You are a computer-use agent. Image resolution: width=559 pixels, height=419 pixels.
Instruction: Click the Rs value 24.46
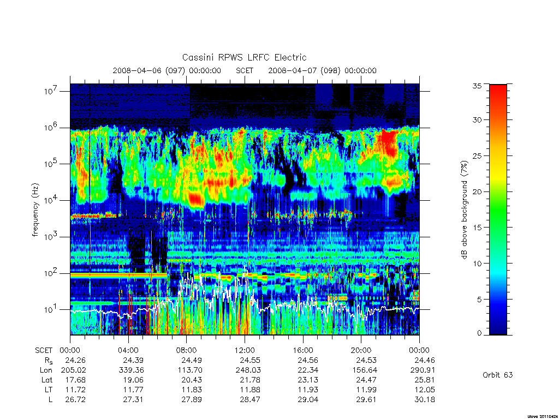point(425,360)
